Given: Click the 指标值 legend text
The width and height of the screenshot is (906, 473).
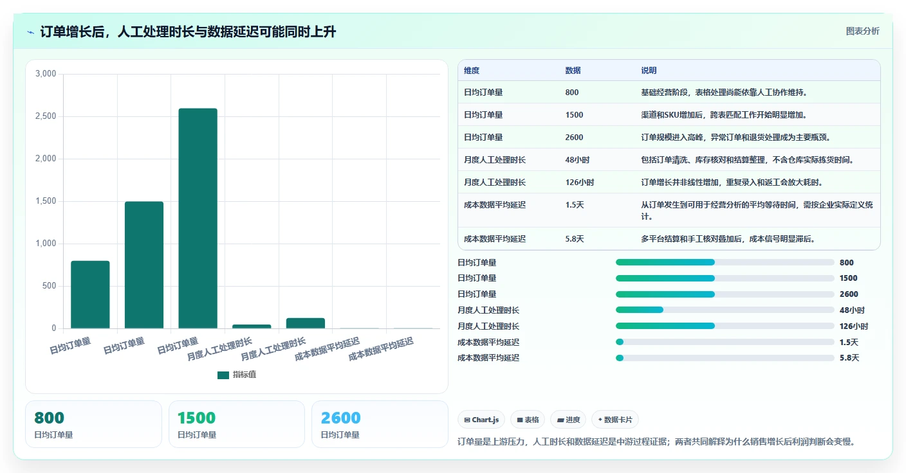Looking at the screenshot, I should (245, 375).
